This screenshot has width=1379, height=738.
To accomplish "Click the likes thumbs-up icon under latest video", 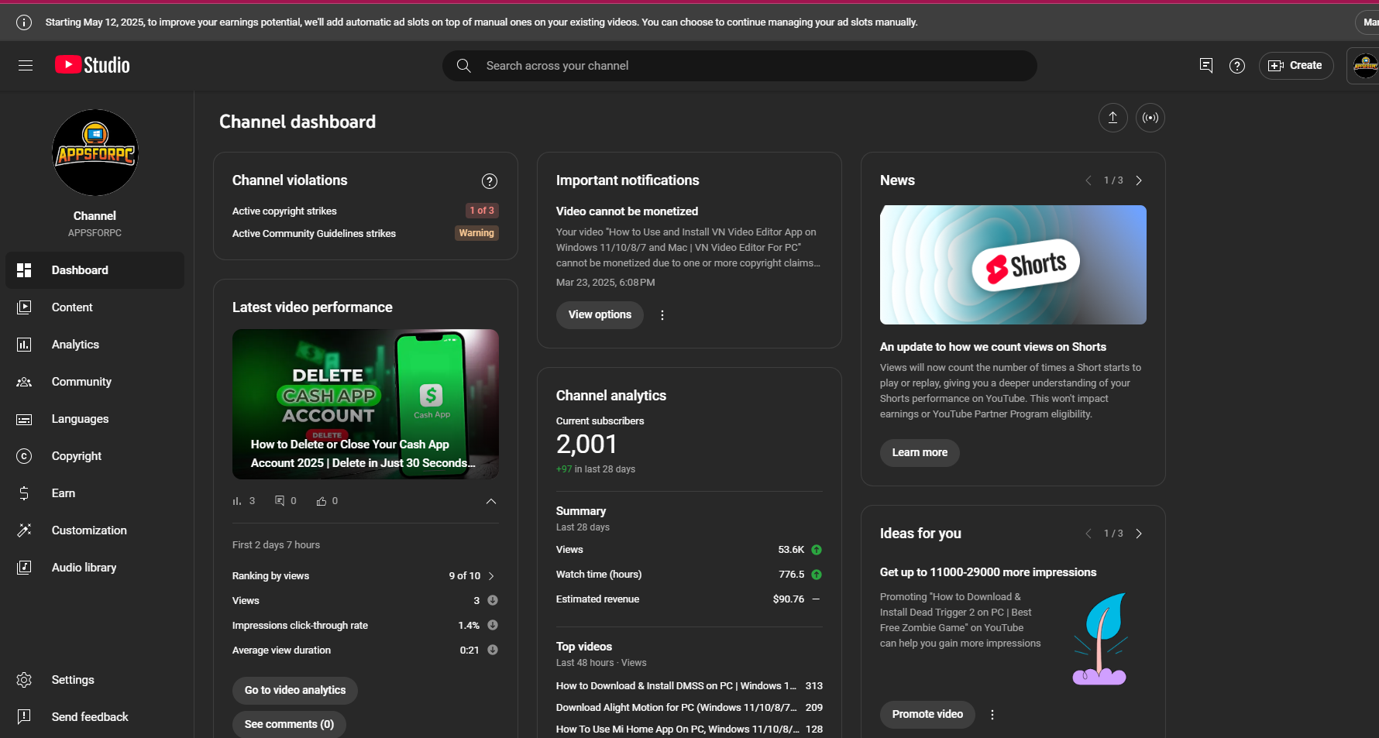I will (x=322, y=501).
